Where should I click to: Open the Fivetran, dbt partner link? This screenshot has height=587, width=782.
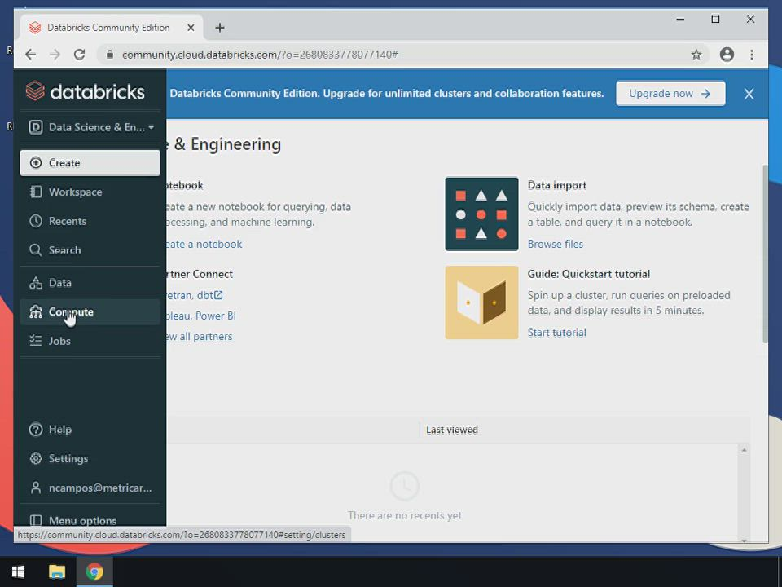195,295
